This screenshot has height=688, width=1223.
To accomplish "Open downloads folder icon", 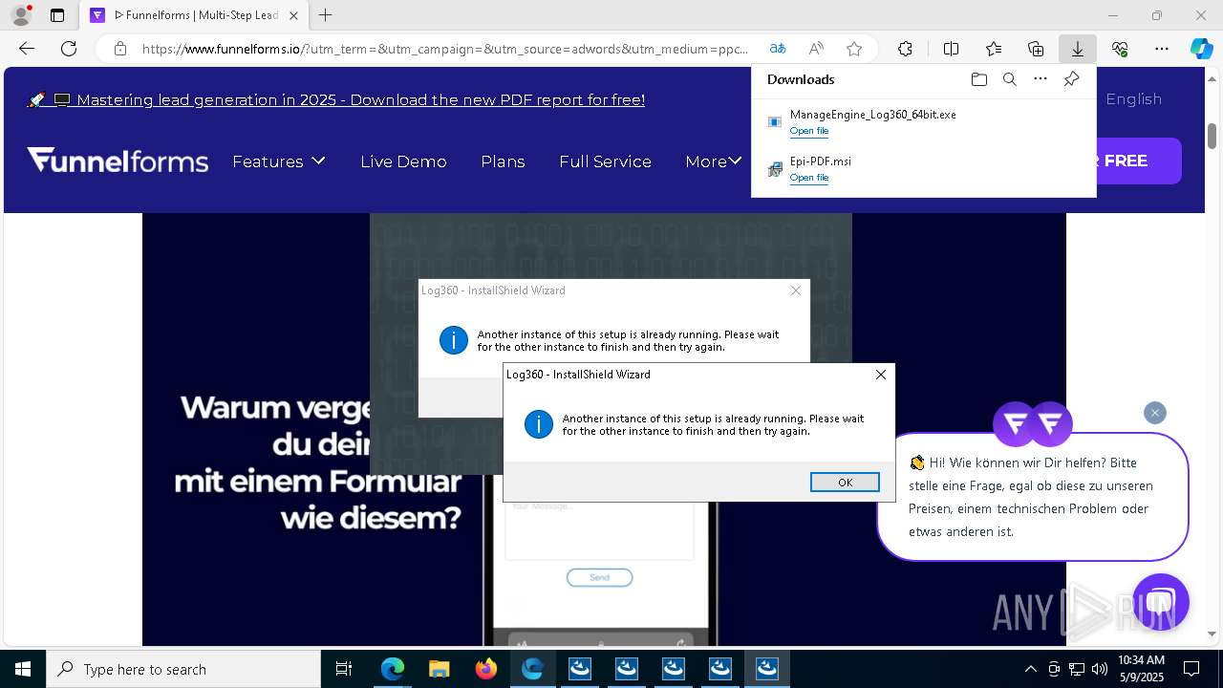I will (x=979, y=79).
